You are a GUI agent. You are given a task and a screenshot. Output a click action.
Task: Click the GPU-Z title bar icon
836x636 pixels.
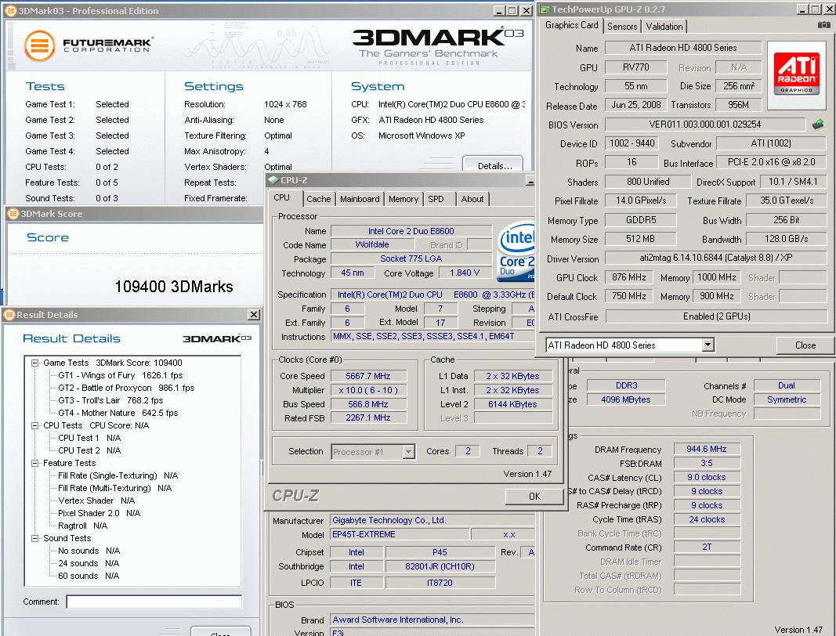[545, 9]
